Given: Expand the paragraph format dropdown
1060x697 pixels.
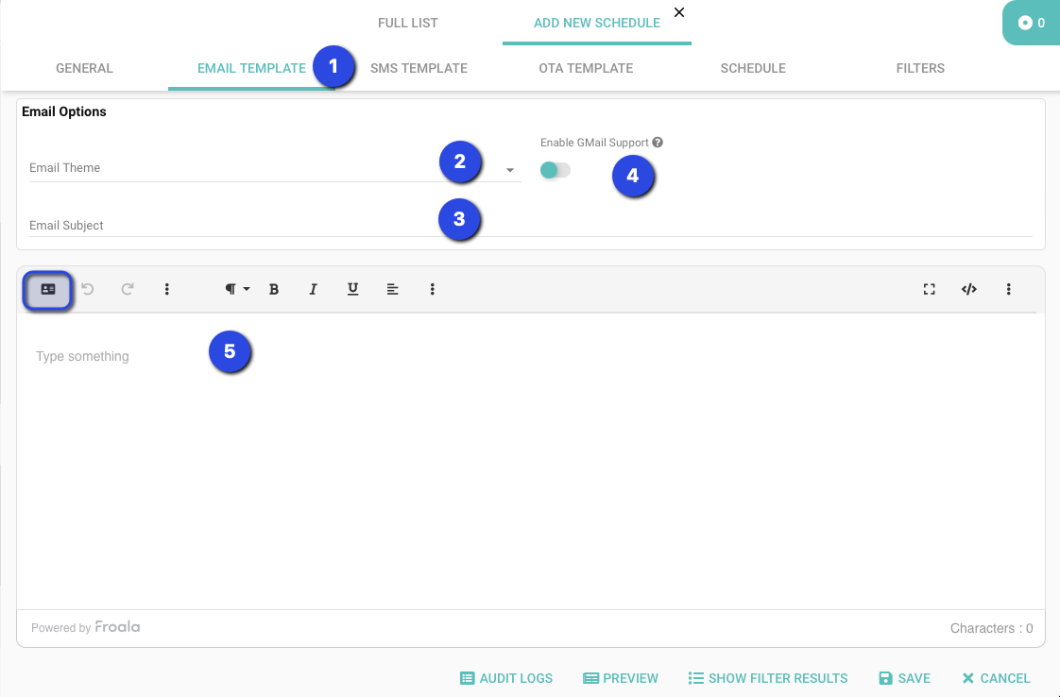Looking at the screenshot, I should point(237,290).
